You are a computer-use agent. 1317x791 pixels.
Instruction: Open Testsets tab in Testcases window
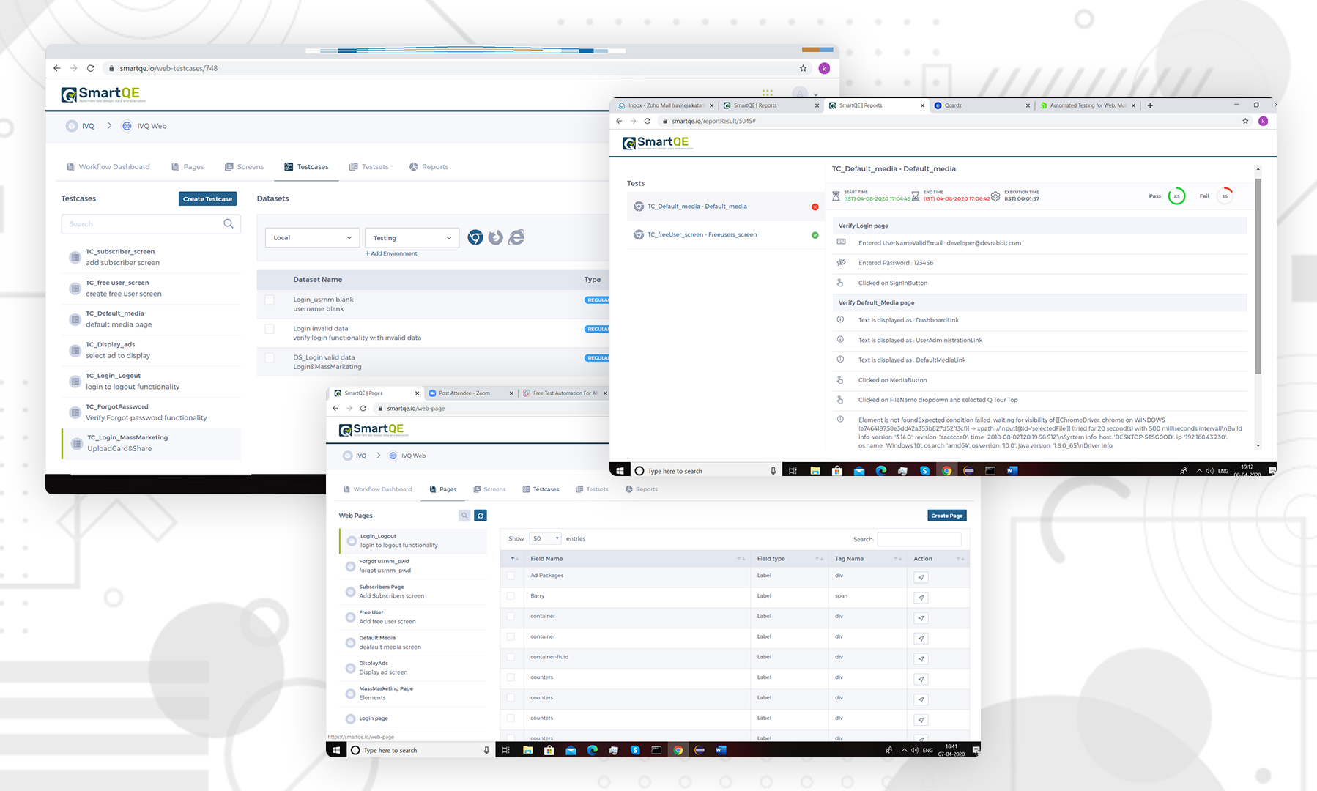click(369, 167)
